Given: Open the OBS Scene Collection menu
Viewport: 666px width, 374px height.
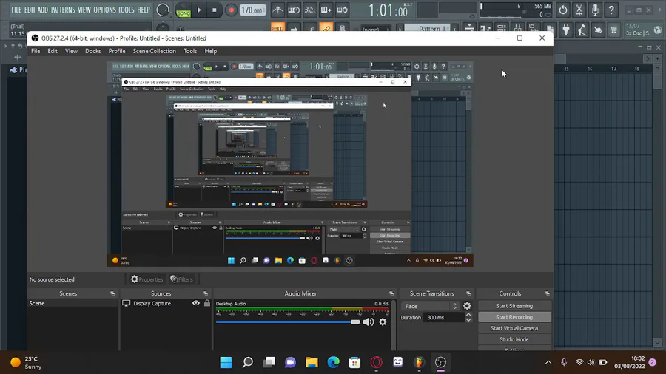Looking at the screenshot, I should point(154,51).
